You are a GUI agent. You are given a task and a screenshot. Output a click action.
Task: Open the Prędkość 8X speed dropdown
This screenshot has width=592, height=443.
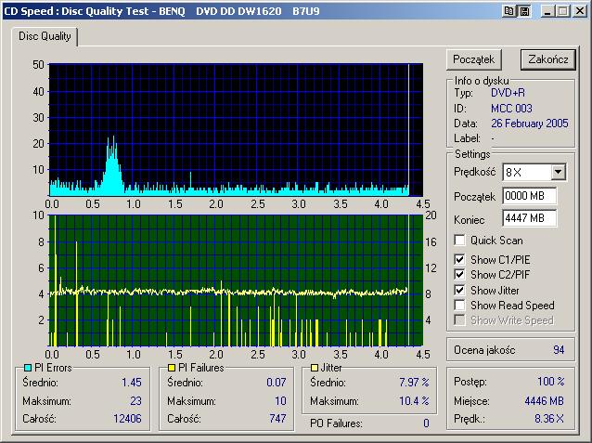point(558,173)
